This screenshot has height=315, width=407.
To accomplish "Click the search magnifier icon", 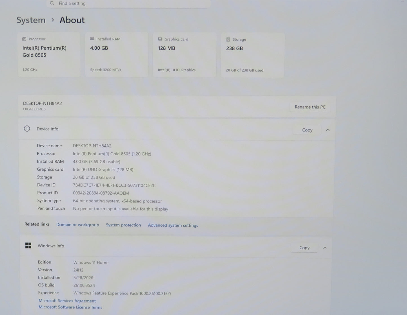I will [52, 3].
